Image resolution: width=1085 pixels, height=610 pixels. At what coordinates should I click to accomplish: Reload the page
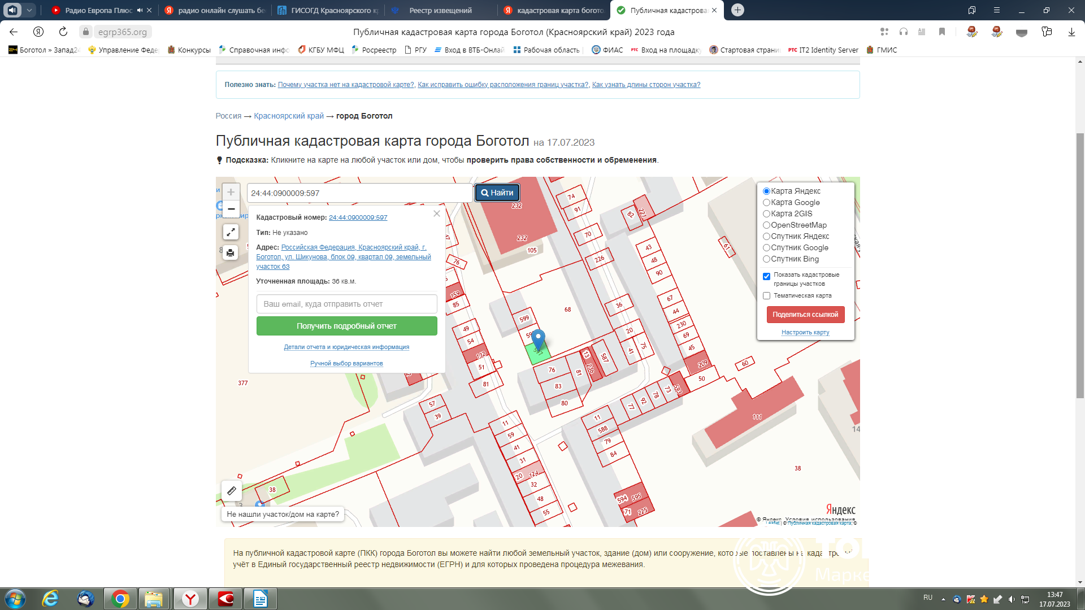[x=63, y=32]
